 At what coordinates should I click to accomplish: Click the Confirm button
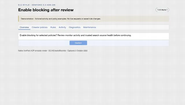click(78, 43)
